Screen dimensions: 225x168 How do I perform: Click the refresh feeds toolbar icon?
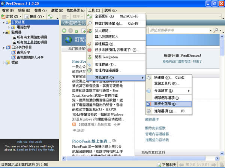(x=50, y=16)
